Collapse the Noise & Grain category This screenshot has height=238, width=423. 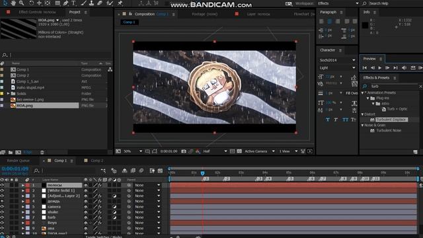pos(363,125)
